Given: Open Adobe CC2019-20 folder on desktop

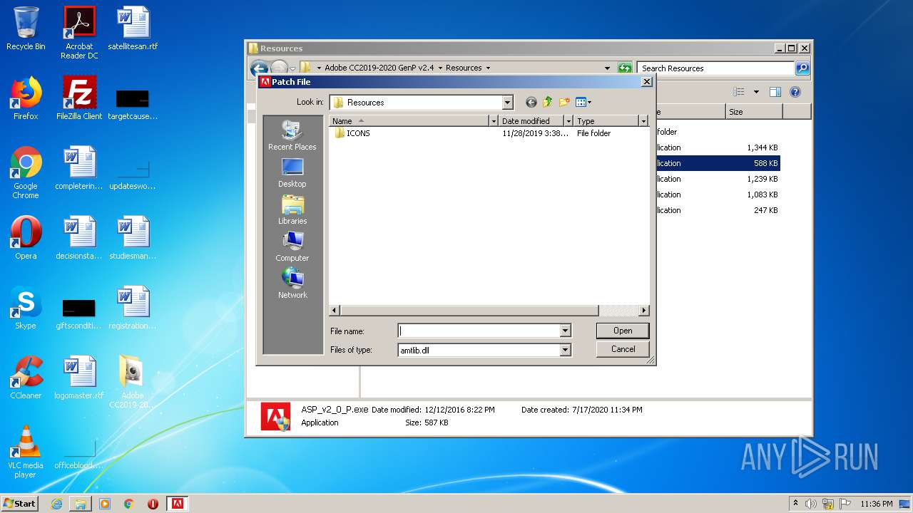Looking at the screenshot, I should pos(133,382).
